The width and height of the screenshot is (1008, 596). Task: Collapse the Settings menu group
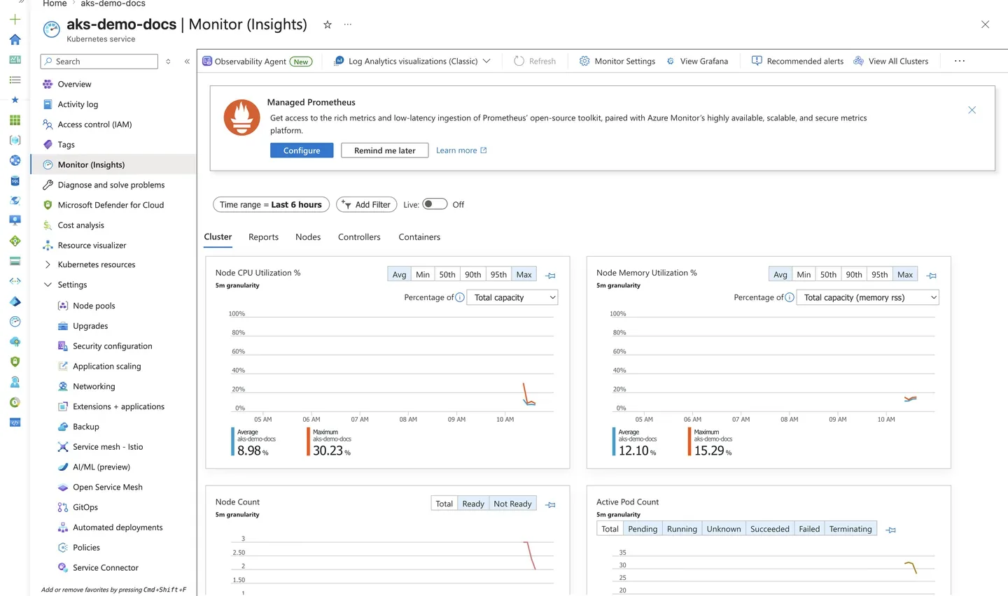[x=48, y=285]
